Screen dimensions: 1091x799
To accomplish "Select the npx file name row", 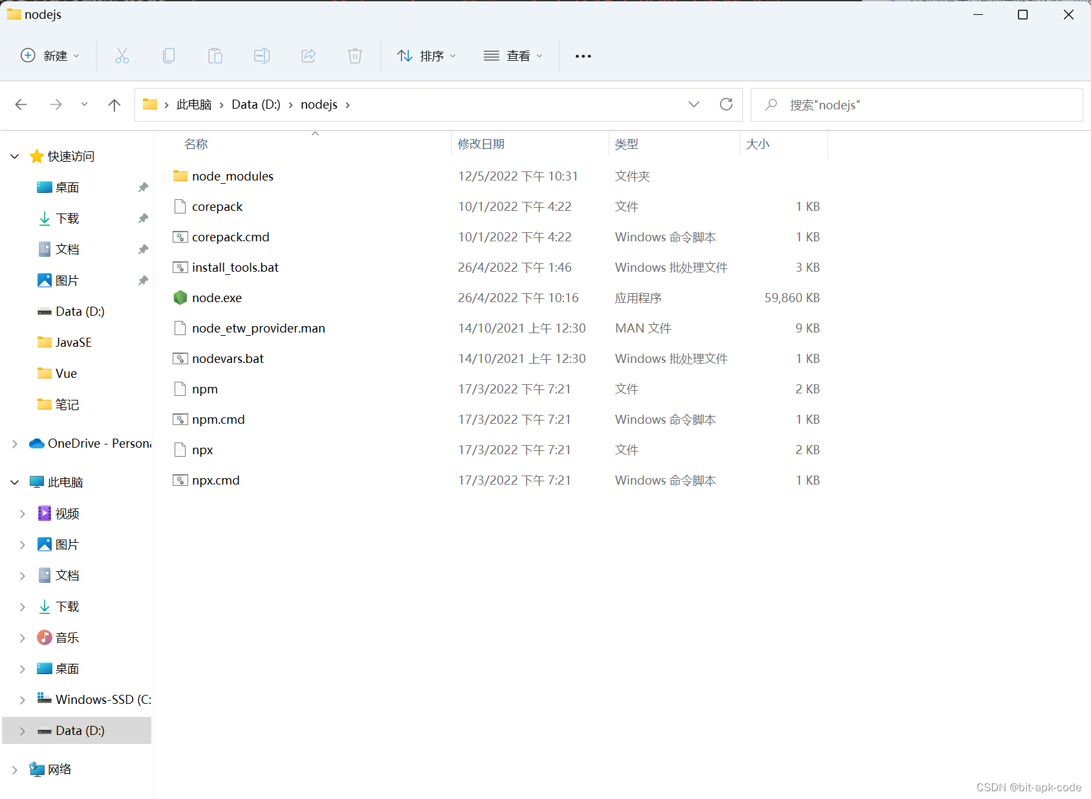I will [x=202, y=450].
